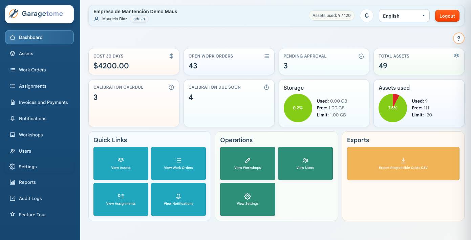Log out with the Logout button
The image size is (471, 240).
[x=447, y=16]
